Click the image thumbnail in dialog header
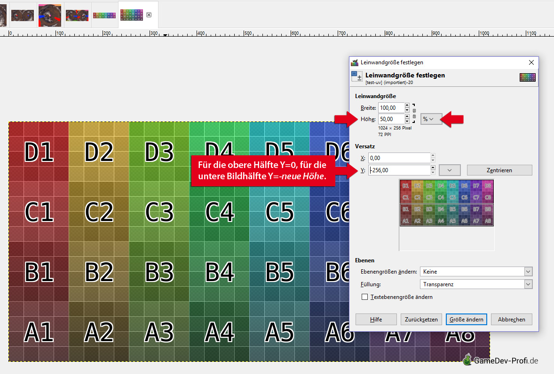 (x=528, y=77)
